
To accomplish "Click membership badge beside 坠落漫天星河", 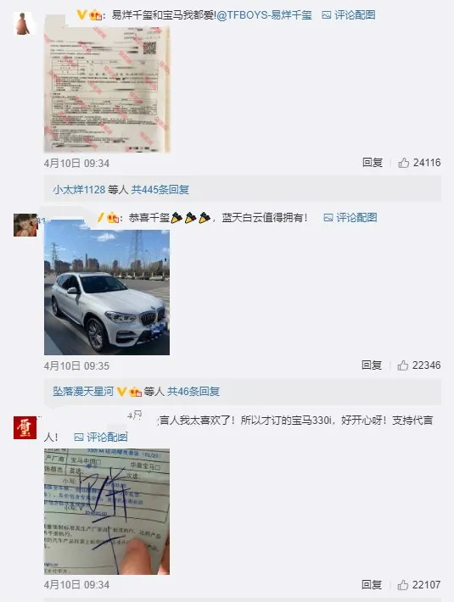I will point(135,392).
